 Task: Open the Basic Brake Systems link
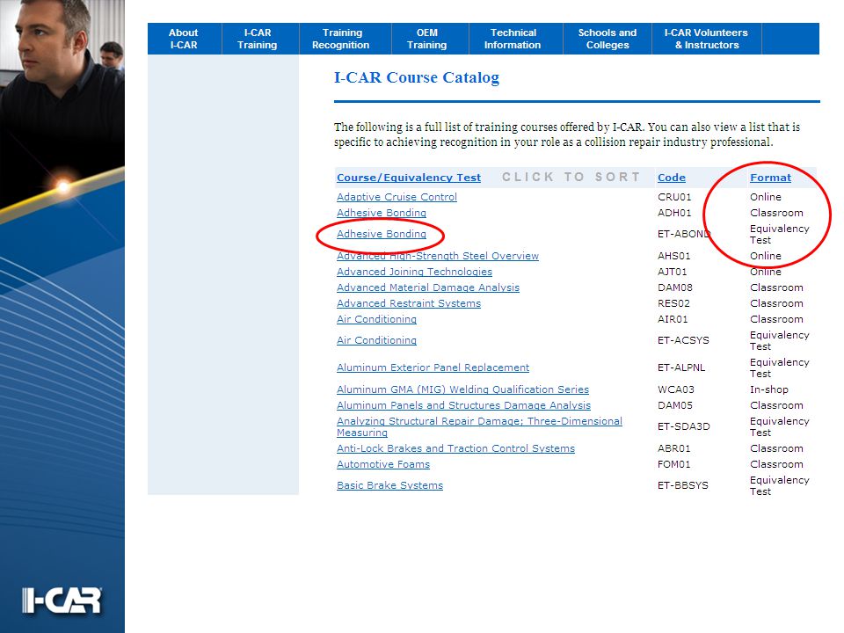click(389, 485)
